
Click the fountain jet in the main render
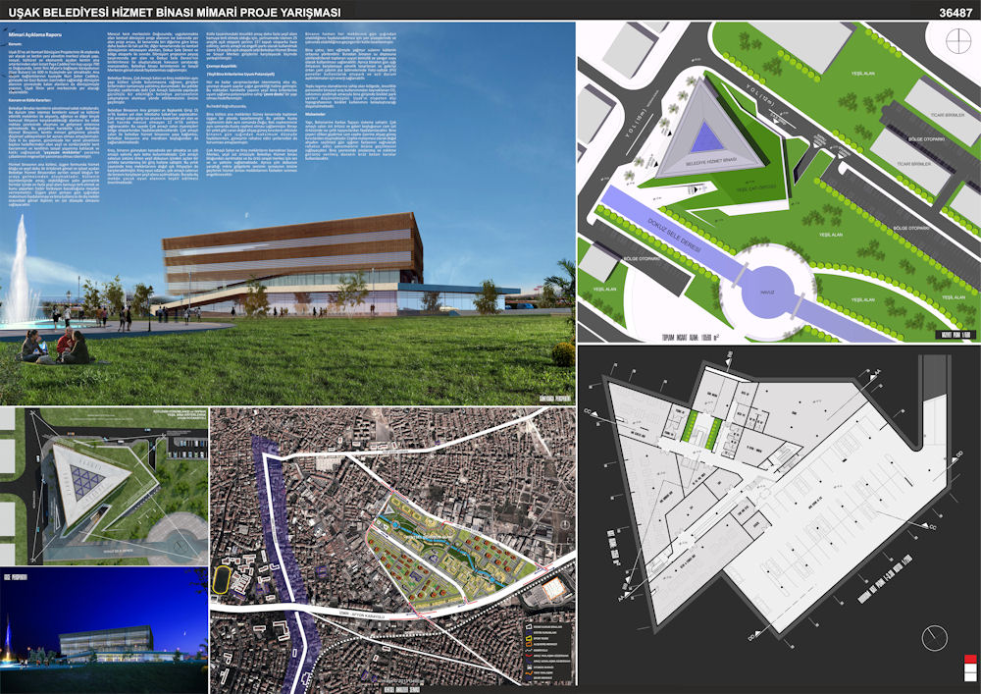pos(21,270)
